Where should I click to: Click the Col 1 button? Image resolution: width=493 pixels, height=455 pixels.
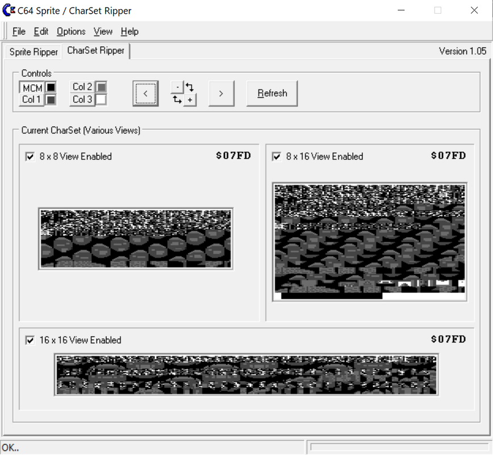coord(31,100)
